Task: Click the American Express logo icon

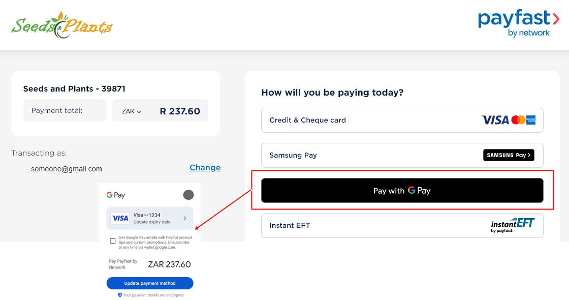Action: coord(531,120)
